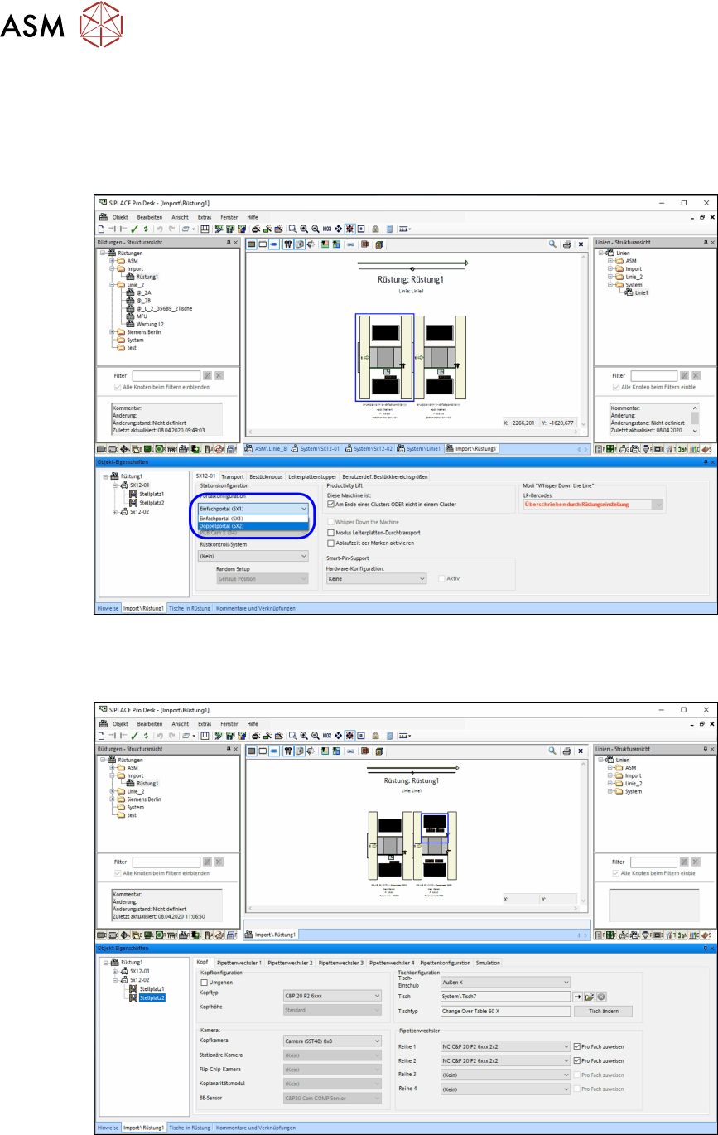Enable Modus Leiterplatten-Durchtransport checkbox

(331, 533)
